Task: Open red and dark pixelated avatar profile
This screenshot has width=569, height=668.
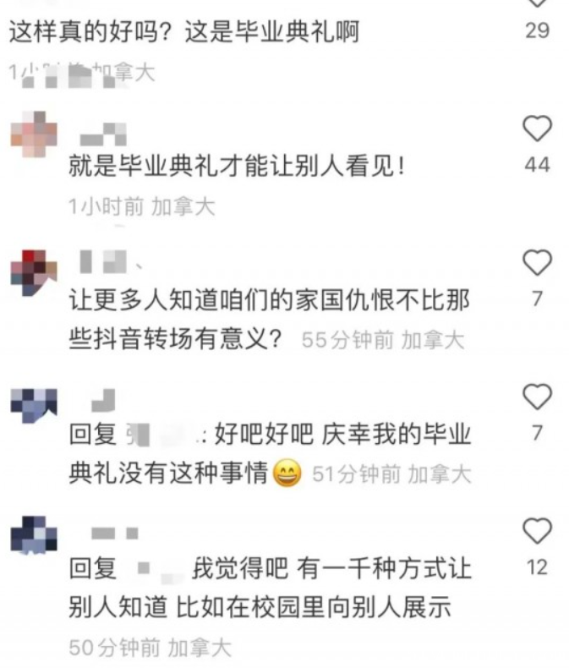Action: [x=34, y=272]
